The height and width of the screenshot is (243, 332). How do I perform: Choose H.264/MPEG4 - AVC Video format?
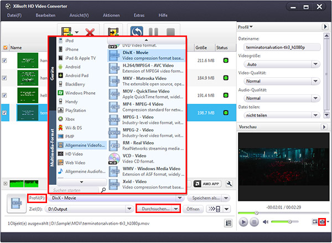pyautogui.click(x=147, y=68)
